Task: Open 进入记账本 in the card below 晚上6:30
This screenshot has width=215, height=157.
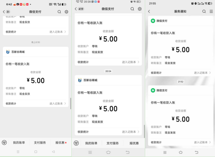Action: click(x=57, y=104)
